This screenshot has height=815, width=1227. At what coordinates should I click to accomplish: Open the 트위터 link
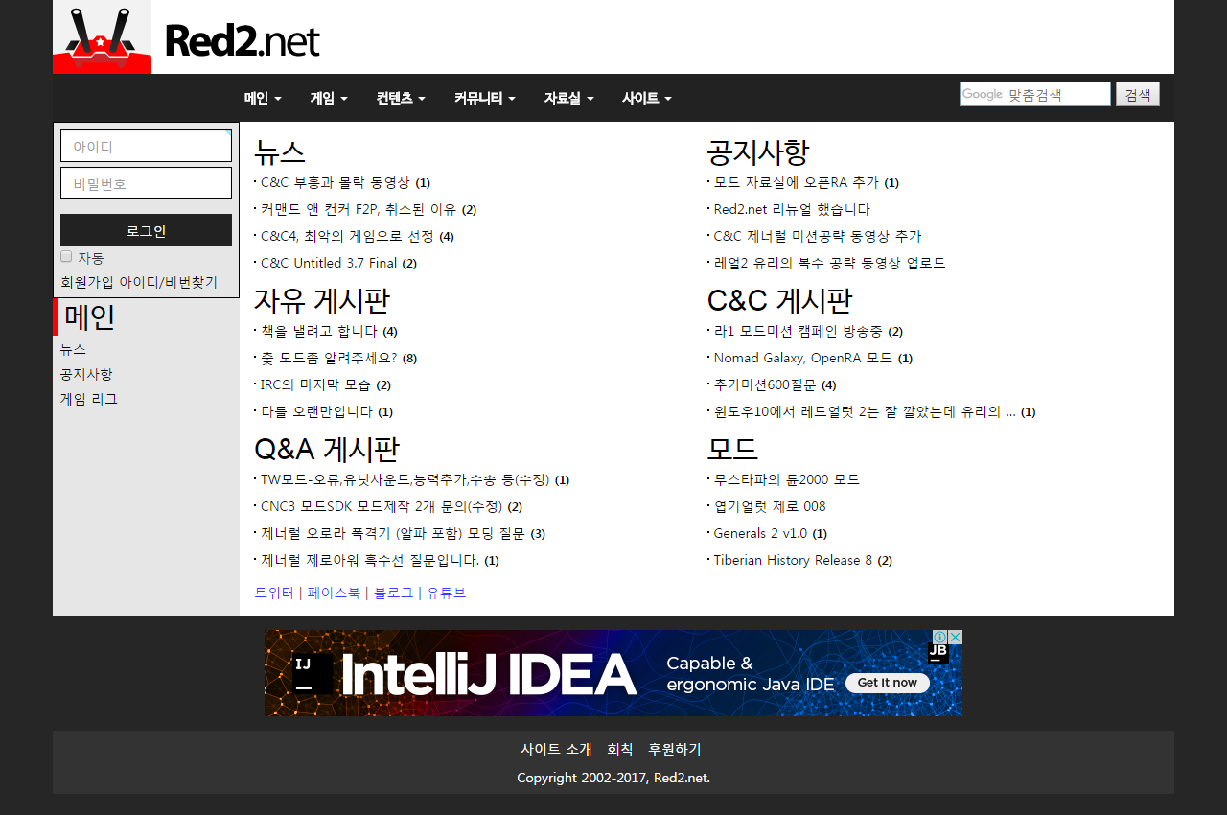(274, 593)
